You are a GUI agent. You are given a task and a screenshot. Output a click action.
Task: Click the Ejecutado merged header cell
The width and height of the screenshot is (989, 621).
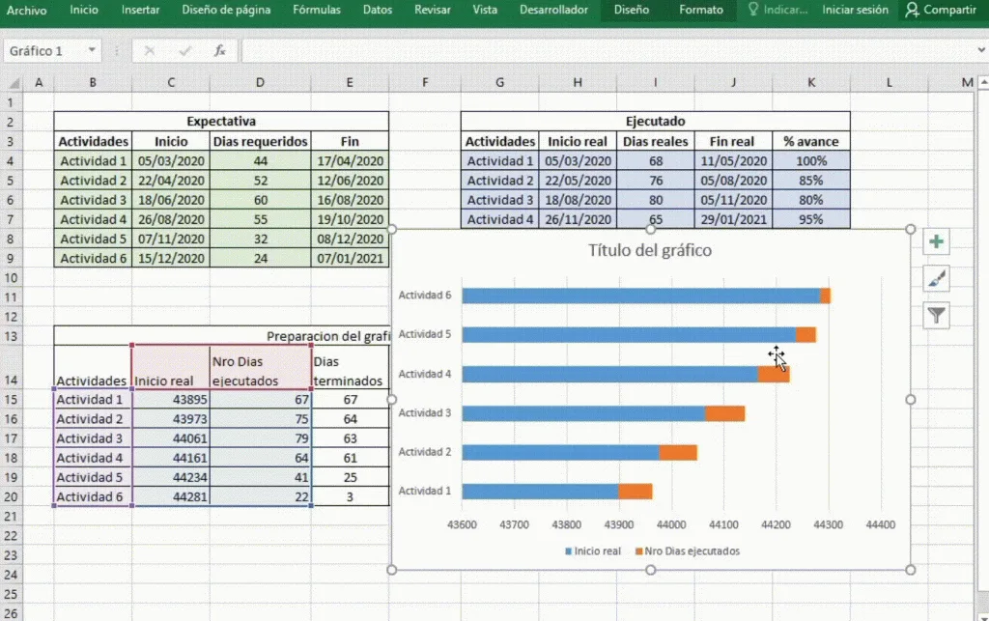click(x=656, y=121)
